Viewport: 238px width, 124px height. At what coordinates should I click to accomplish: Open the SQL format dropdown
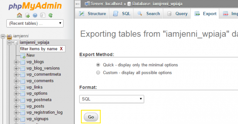[x=112, y=99]
